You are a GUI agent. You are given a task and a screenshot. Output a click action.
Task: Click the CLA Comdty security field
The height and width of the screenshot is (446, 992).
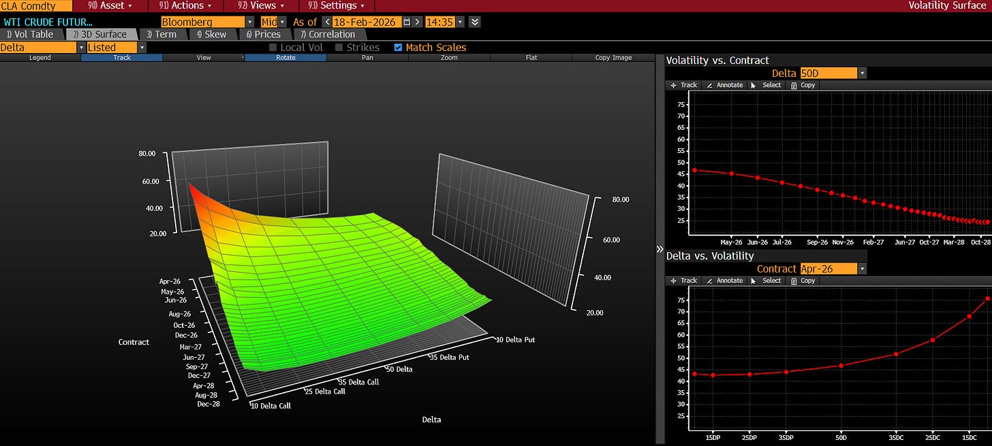[x=35, y=5]
